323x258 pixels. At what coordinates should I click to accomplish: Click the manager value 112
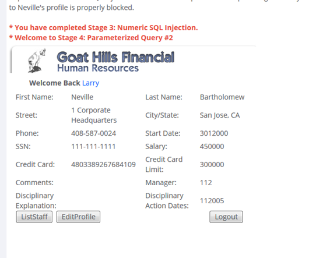[206, 182]
